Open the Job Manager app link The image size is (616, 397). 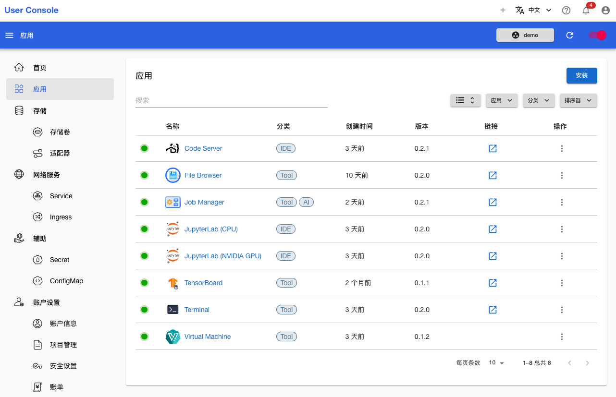click(x=204, y=202)
